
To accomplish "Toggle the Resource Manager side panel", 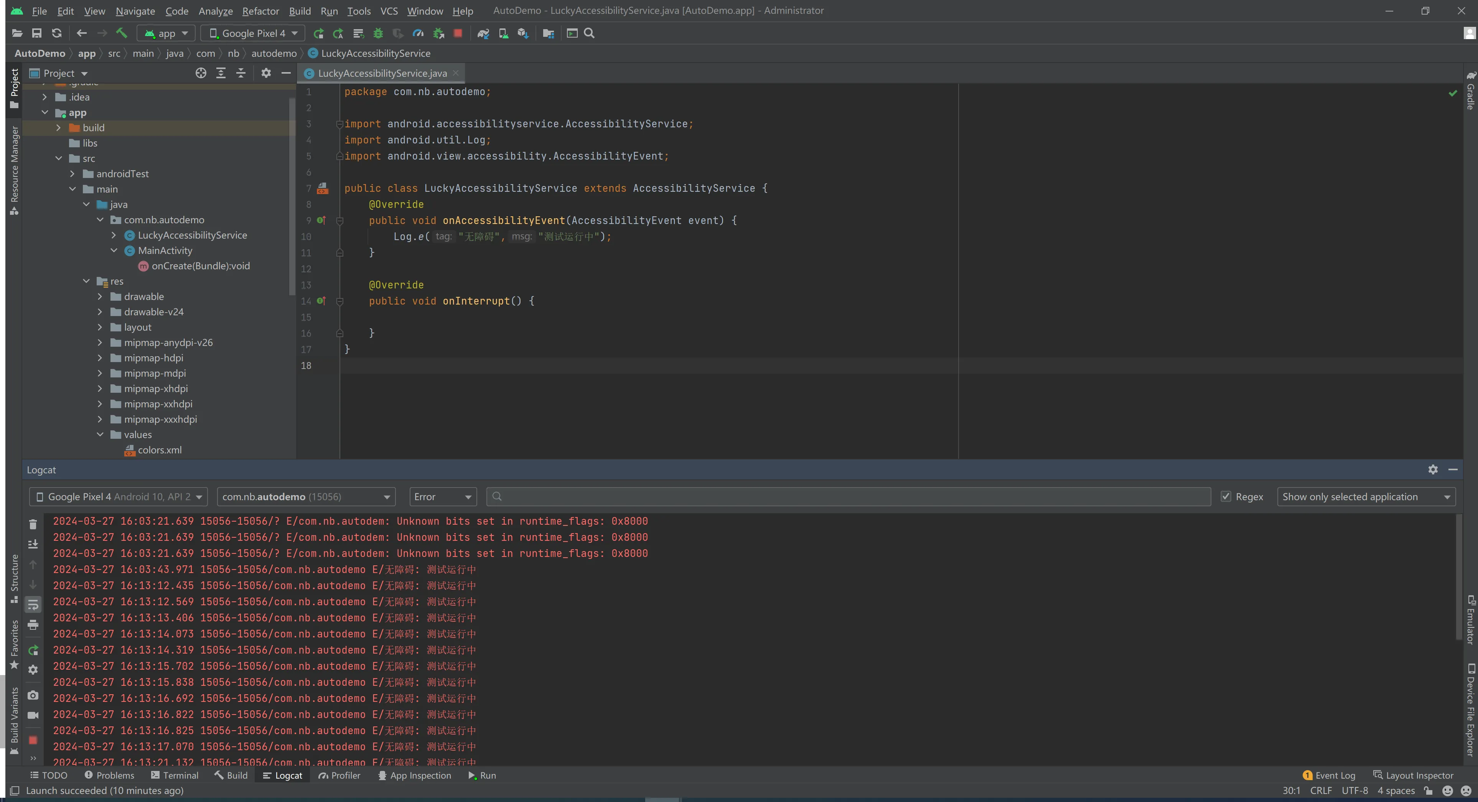I will coord(14,170).
